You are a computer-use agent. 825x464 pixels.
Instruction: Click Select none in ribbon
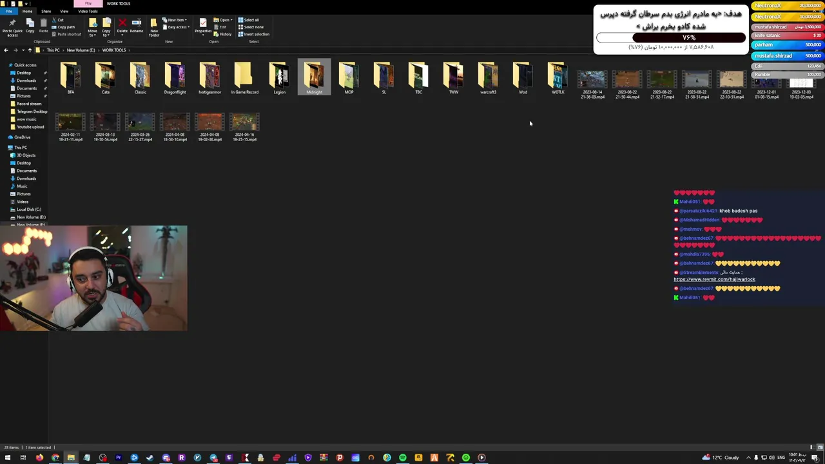click(251, 27)
